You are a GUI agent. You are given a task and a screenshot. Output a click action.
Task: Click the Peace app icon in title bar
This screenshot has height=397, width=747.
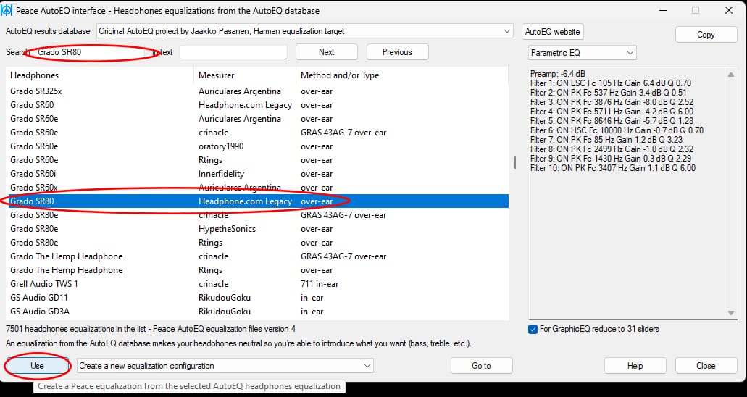(7, 10)
